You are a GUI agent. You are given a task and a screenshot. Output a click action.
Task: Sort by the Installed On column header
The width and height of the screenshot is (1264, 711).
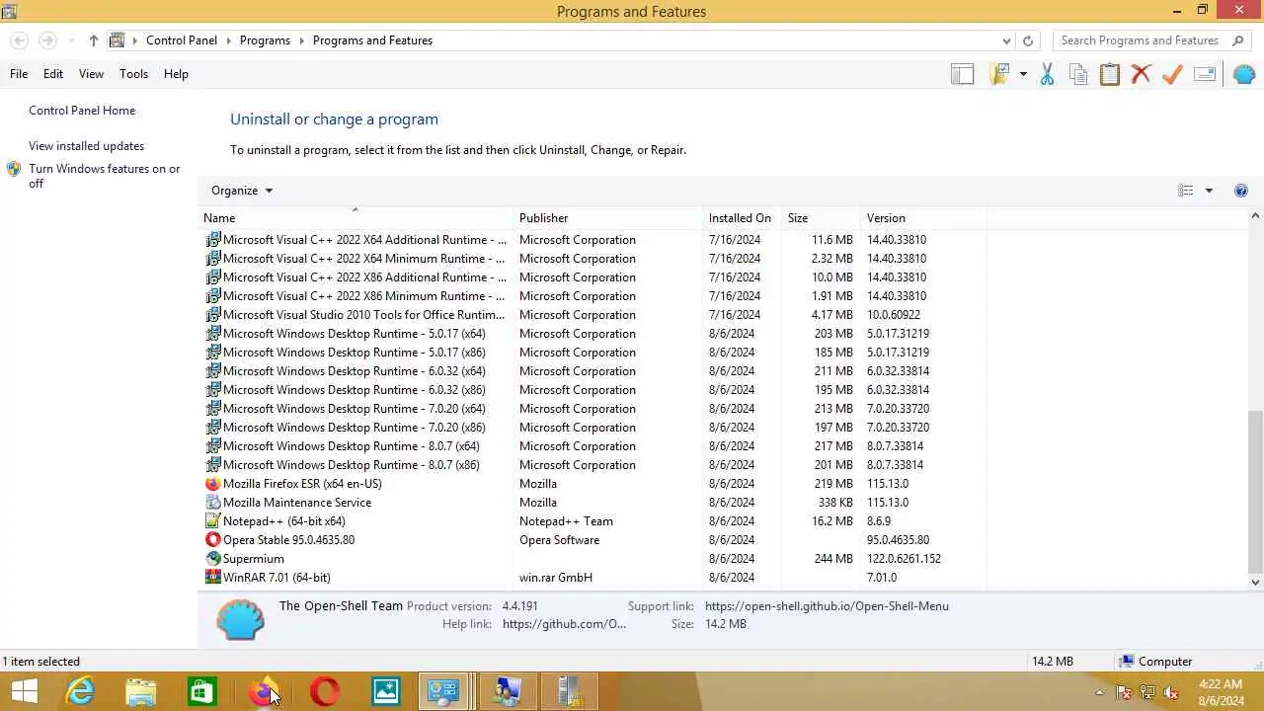pyautogui.click(x=743, y=218)
